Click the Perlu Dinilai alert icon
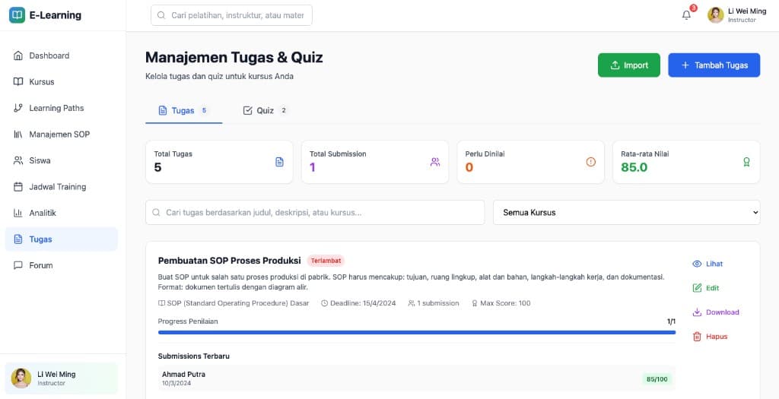Screen dimensions: 779x399 click(x=591, y=162)
